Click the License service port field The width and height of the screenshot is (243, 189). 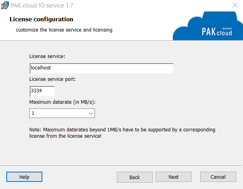pos(42,91)
